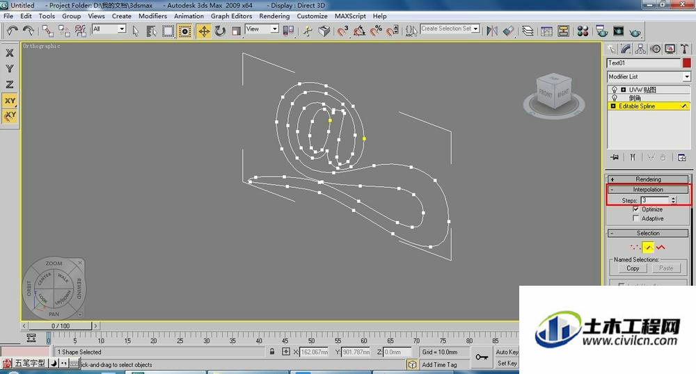Click the Quick Render teapot icon
Viewport: 696px width, 374px height.
(x=635, y=31)
